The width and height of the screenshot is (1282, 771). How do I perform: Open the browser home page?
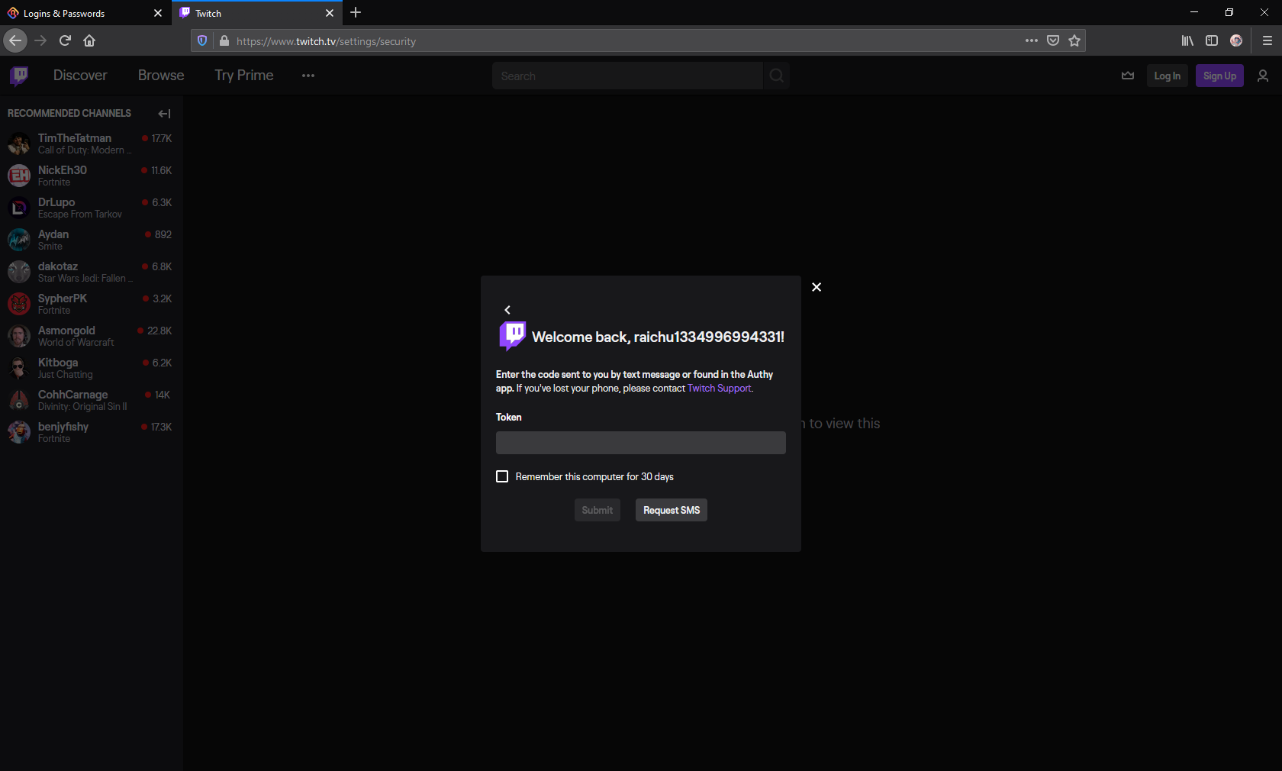click(x=89, y=40)
